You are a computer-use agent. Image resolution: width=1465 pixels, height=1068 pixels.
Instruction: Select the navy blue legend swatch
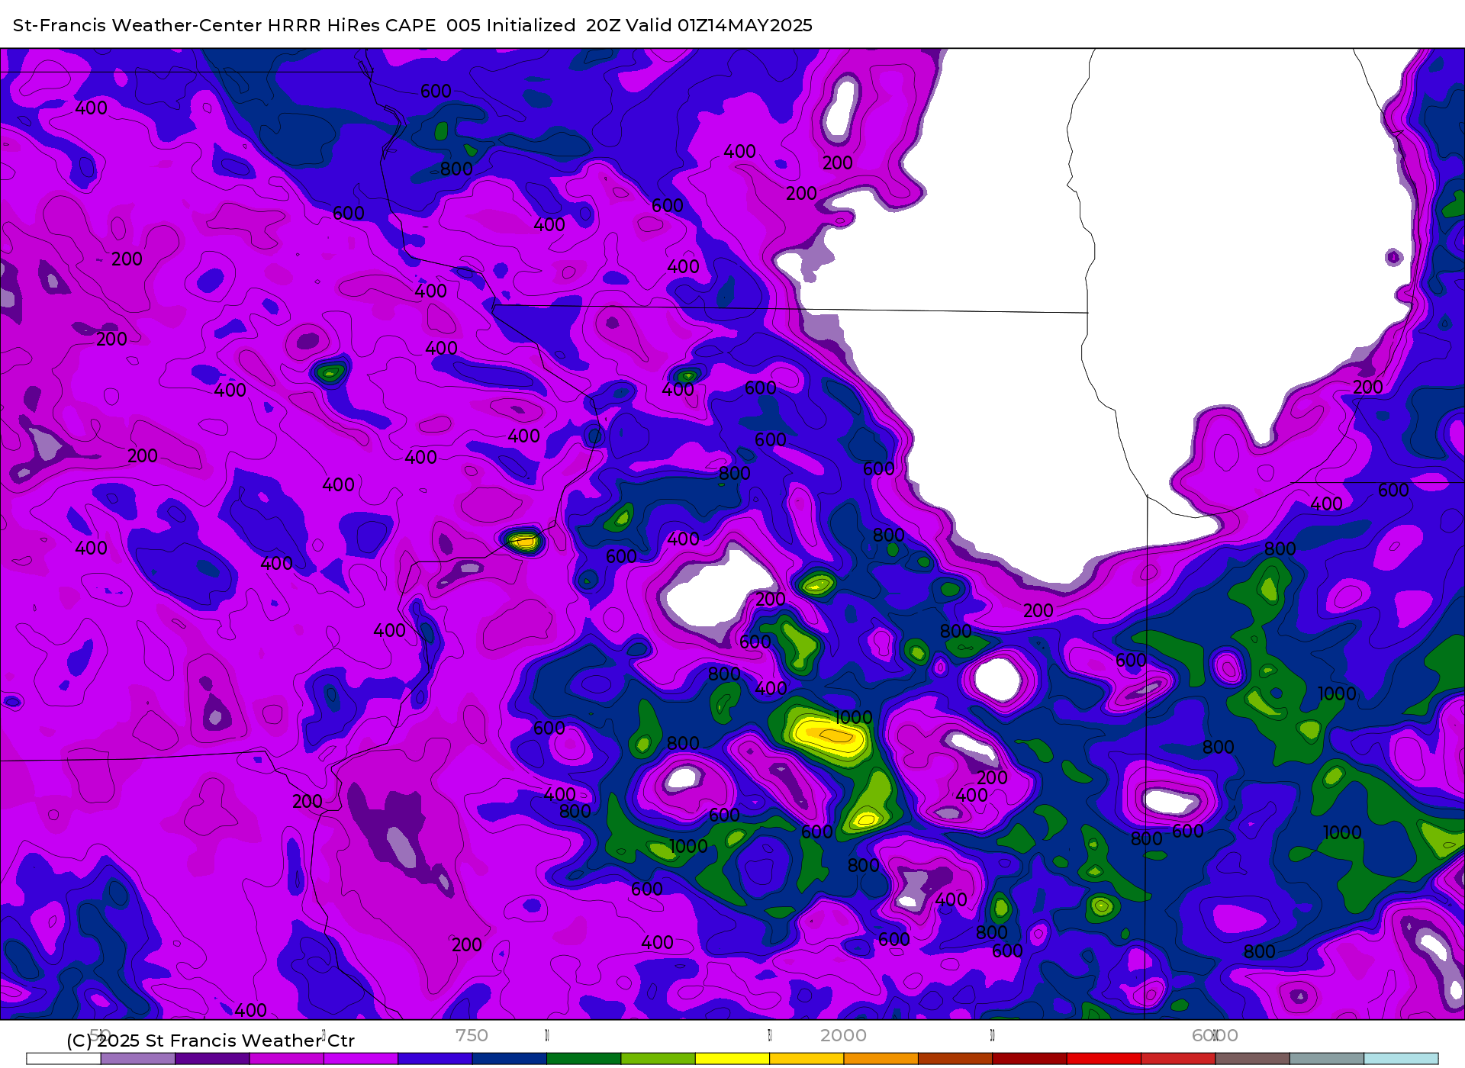510,1059
